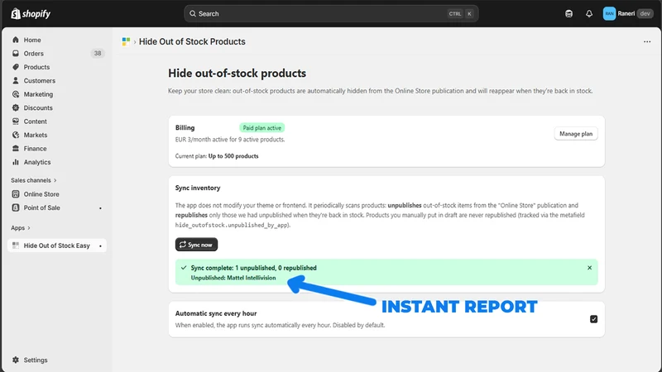Open Discounts in sidebar
The image size is (662, 372).
[38, 107]
